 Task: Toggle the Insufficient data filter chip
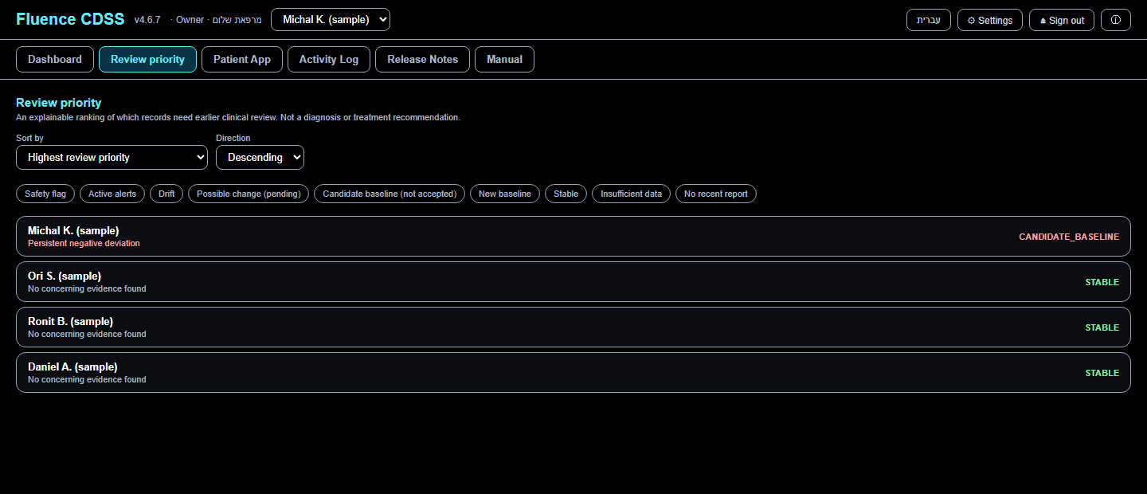coord(632,194)
